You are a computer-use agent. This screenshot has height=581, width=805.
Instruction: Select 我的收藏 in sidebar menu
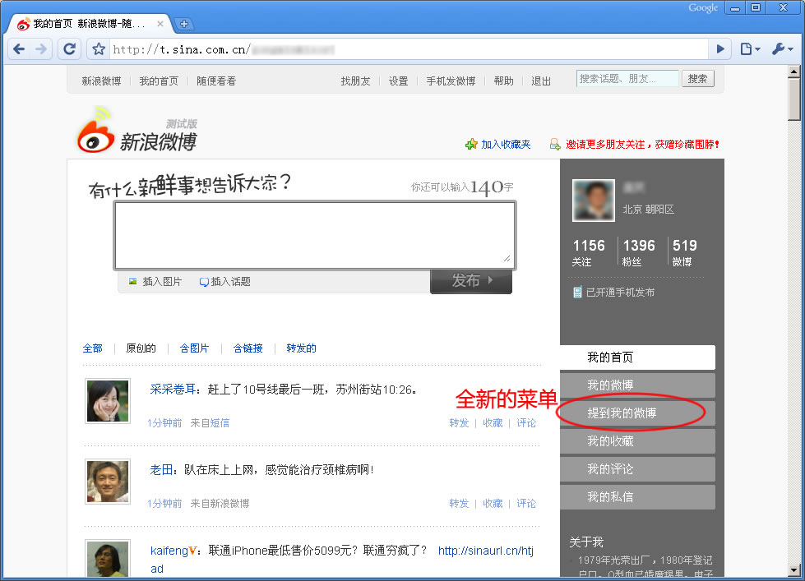pos(637,440)
